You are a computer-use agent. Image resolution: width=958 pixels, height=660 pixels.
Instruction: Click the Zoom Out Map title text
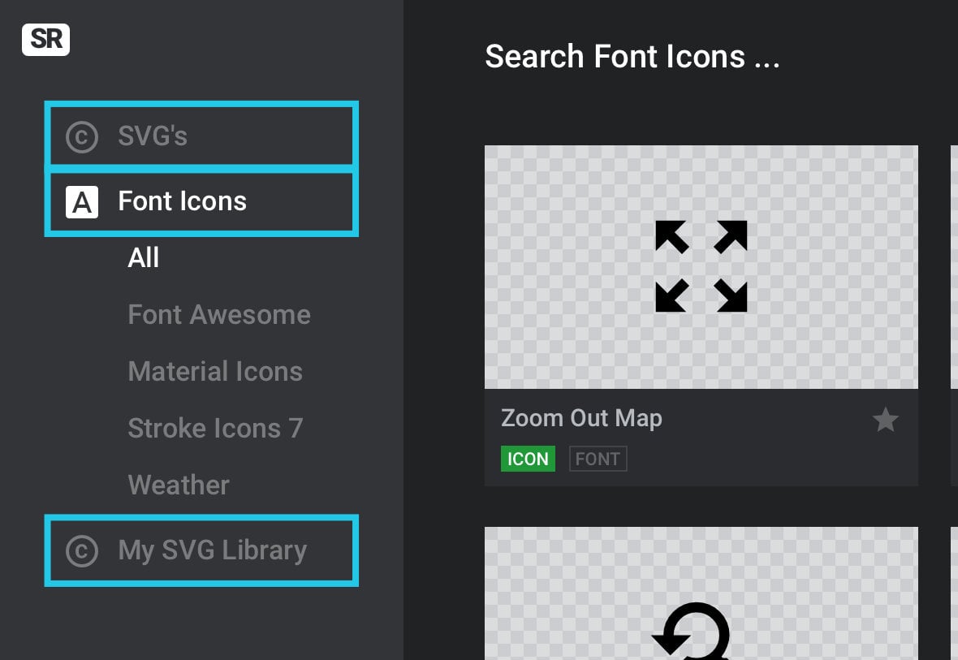(x=581, y=419)
